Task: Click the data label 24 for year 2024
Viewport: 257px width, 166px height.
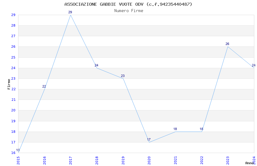Action: pyautogui.click(x=254, y=65)
